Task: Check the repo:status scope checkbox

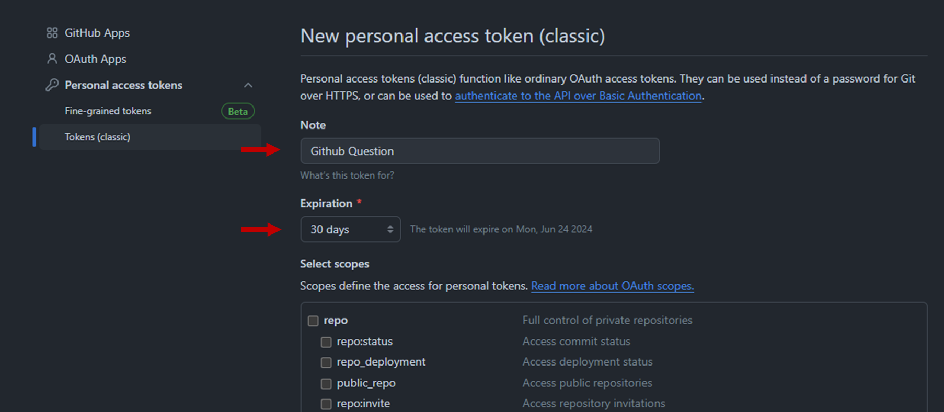Action: coord(326,342)
